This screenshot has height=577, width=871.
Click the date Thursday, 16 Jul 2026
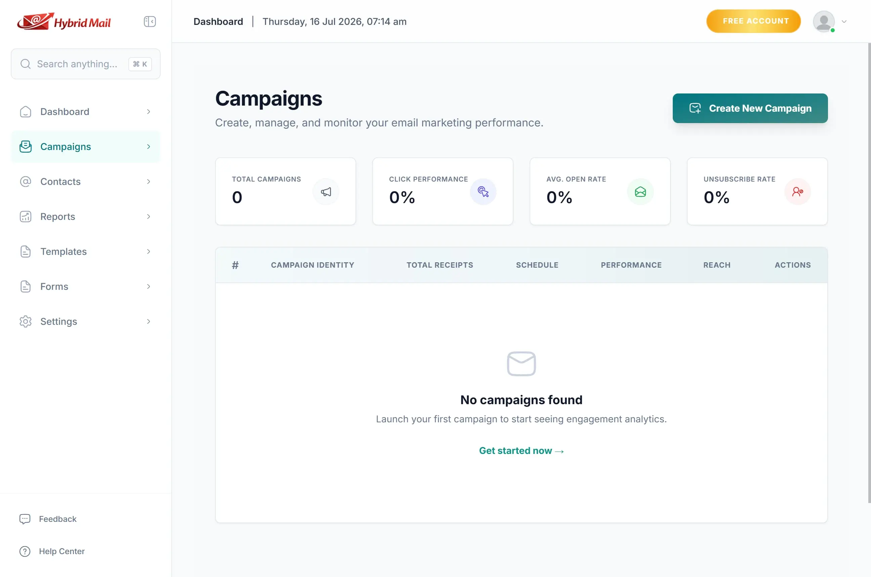[335, 21]
